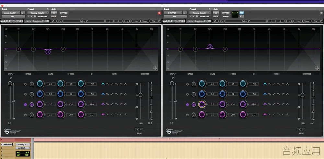Copy A to B in right Q10
Image resolution: width=324 pixels, height=159 pixels.
click(290, 21)
